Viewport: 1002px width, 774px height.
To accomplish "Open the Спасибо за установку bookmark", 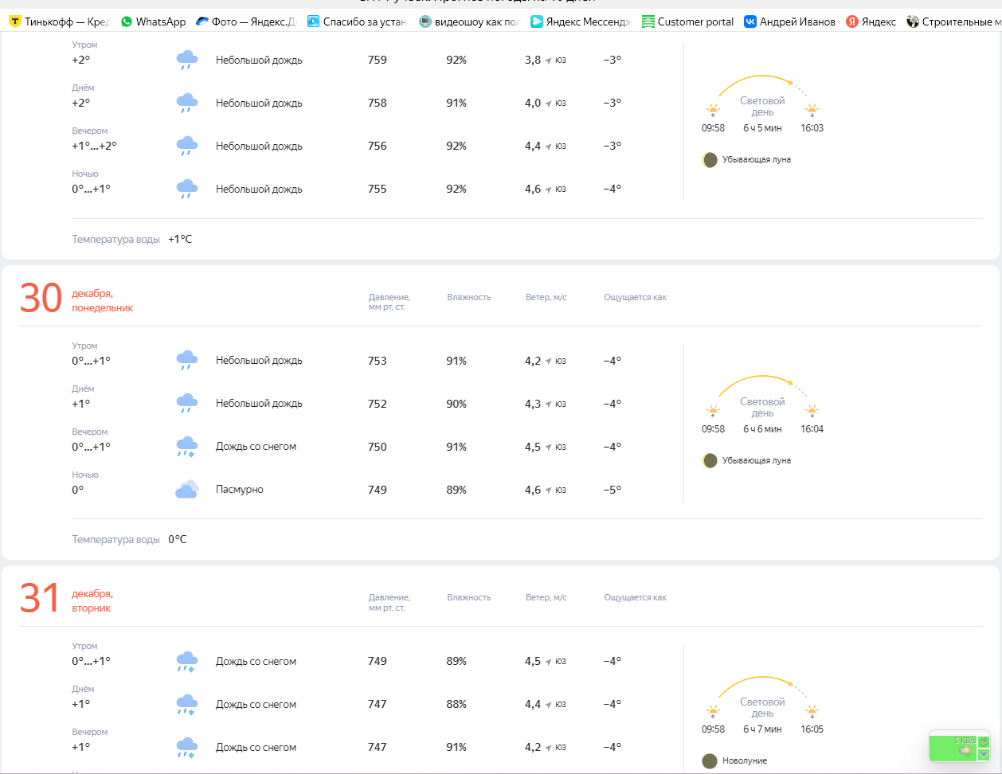I will pos(358,21).
